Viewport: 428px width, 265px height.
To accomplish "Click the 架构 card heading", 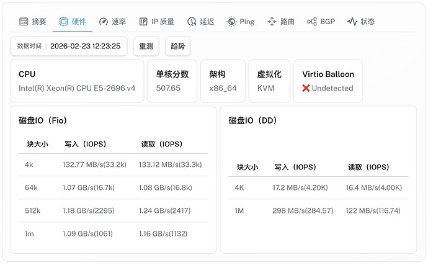I will (217, 74).
